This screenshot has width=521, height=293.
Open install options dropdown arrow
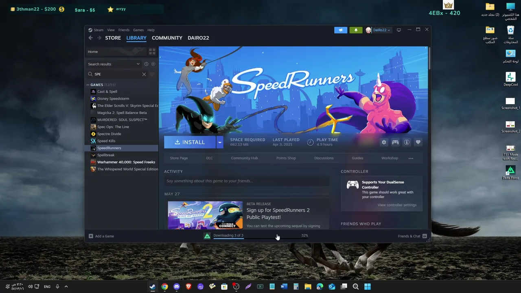tap(220, 142)
